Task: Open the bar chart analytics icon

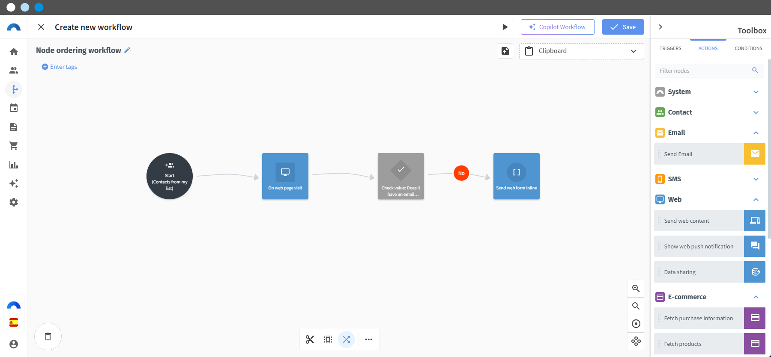Action: [x=14, y=165]
